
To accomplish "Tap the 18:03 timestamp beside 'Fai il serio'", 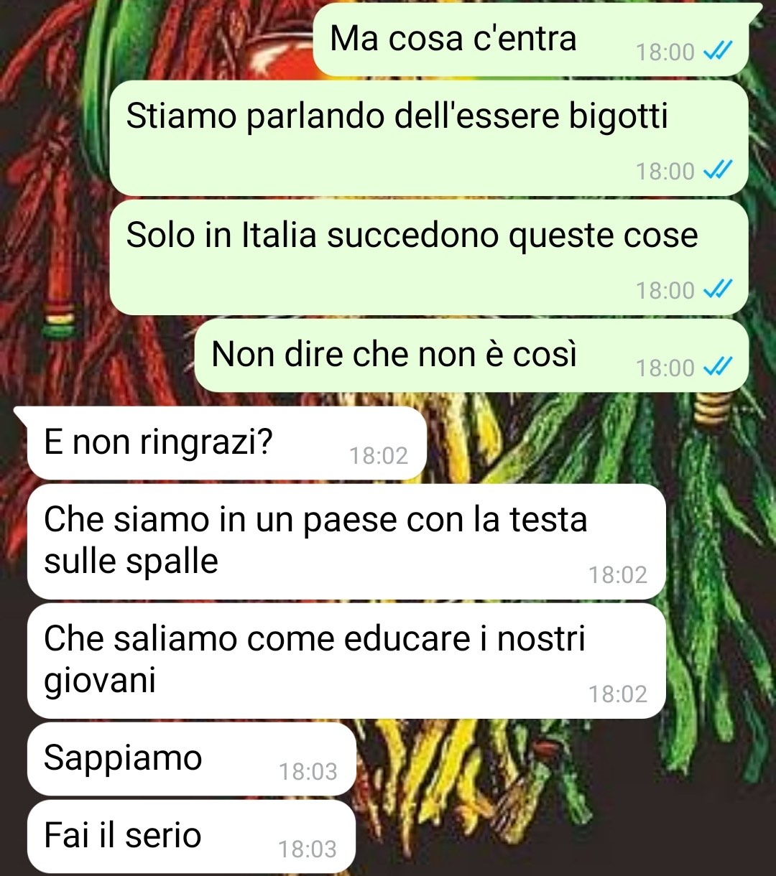I will [x=308, y=849].
